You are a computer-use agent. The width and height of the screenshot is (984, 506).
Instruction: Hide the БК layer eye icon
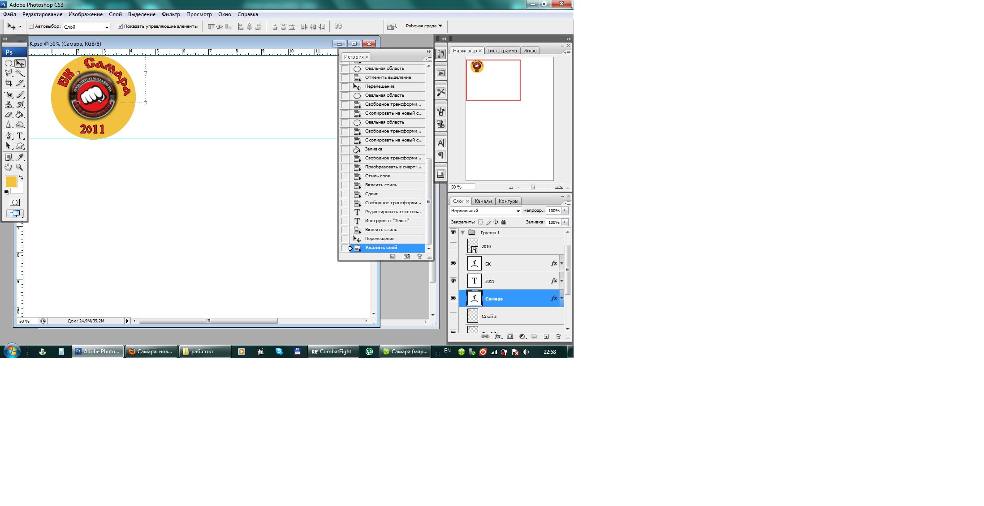pyautogui.click(x=453, y=263)
